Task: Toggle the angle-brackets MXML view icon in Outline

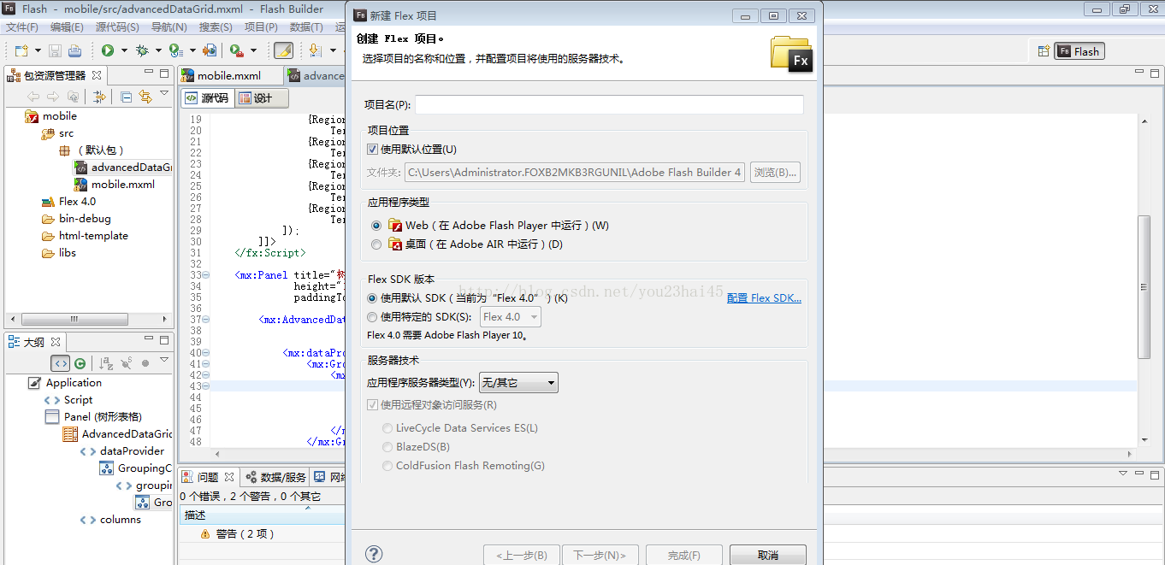Action: tap(61, 363)
